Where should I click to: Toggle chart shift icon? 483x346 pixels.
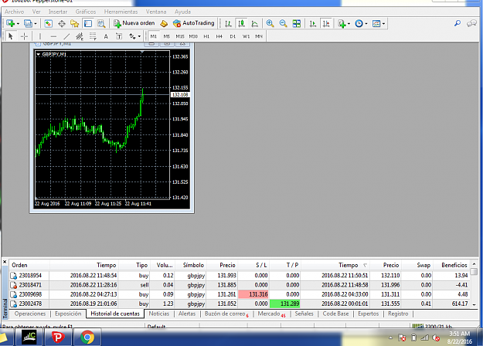(326, 23)
